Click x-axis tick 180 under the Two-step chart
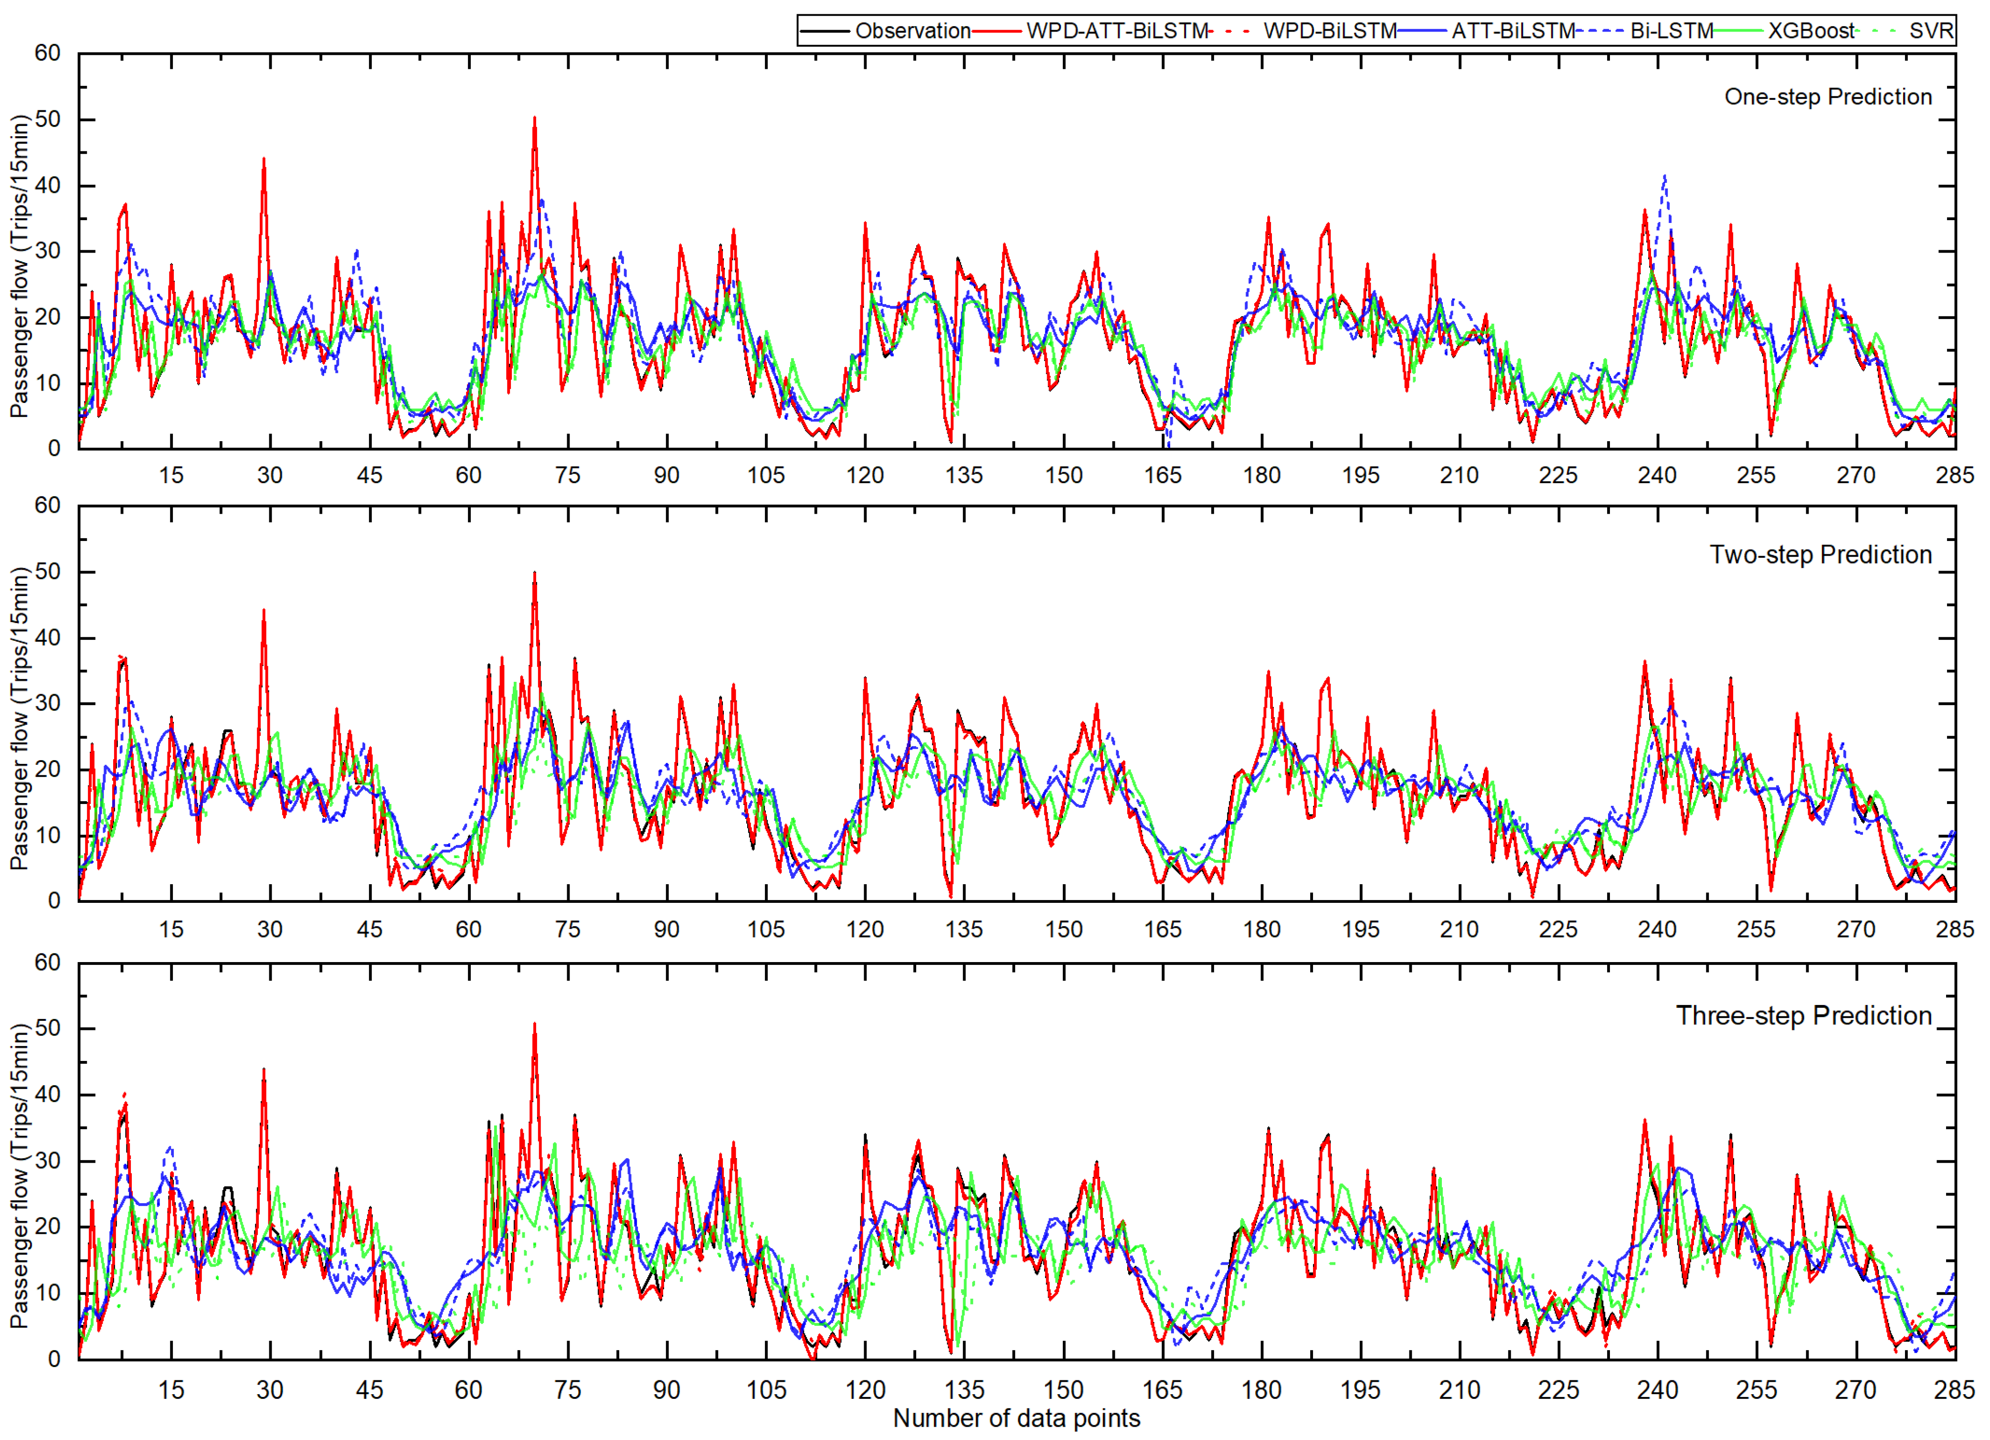The image size is (1990, 1440). (1262, 929)
